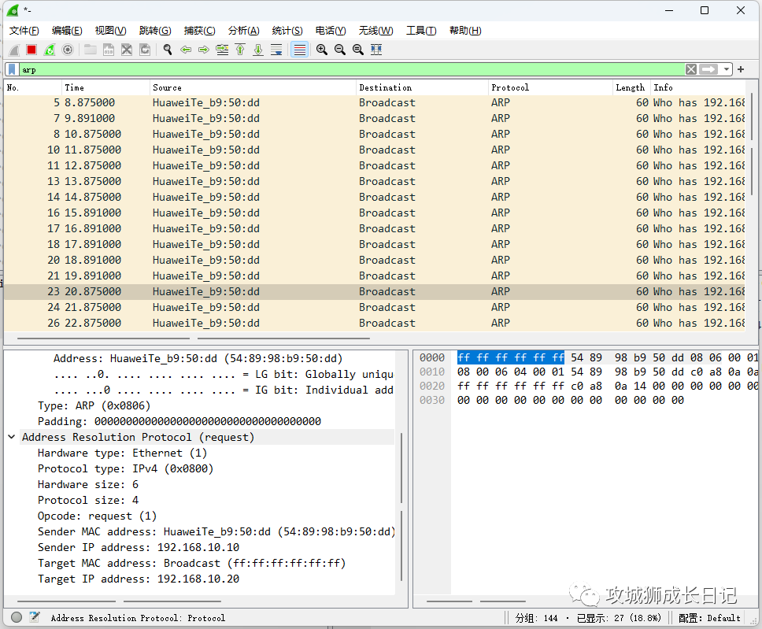Open capture options gear icon

click(68, 50)
